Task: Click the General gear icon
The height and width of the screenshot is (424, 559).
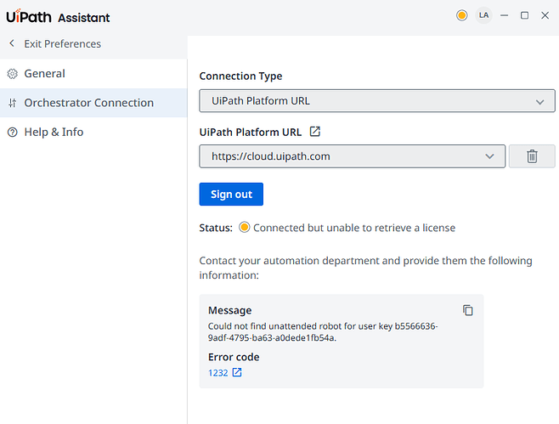Action: [13, 74]
